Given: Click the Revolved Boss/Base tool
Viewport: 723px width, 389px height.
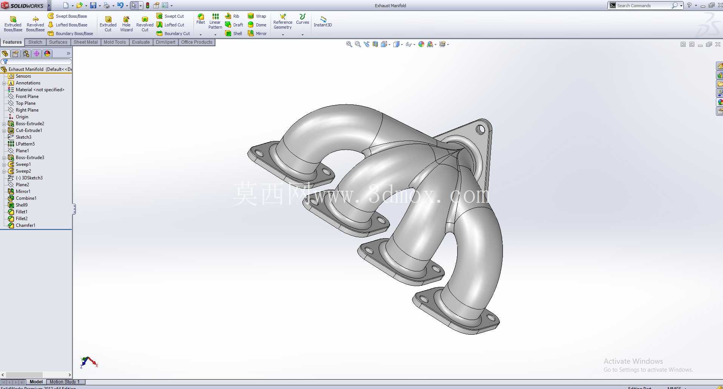Looking at the screenshot, I should (35, 24).
